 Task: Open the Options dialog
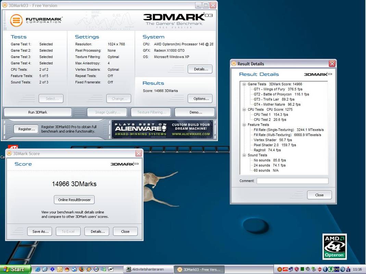coord(200,99)
